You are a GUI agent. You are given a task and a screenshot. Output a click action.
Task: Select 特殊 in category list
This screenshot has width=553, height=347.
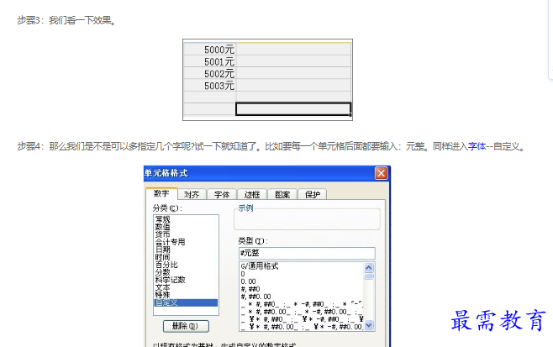(x=186, y=295)
